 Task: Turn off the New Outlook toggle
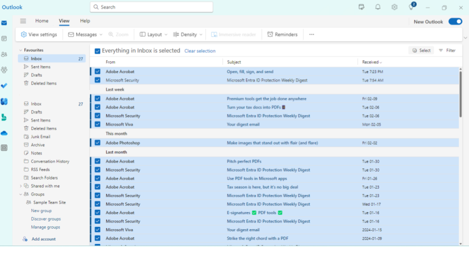455,22
